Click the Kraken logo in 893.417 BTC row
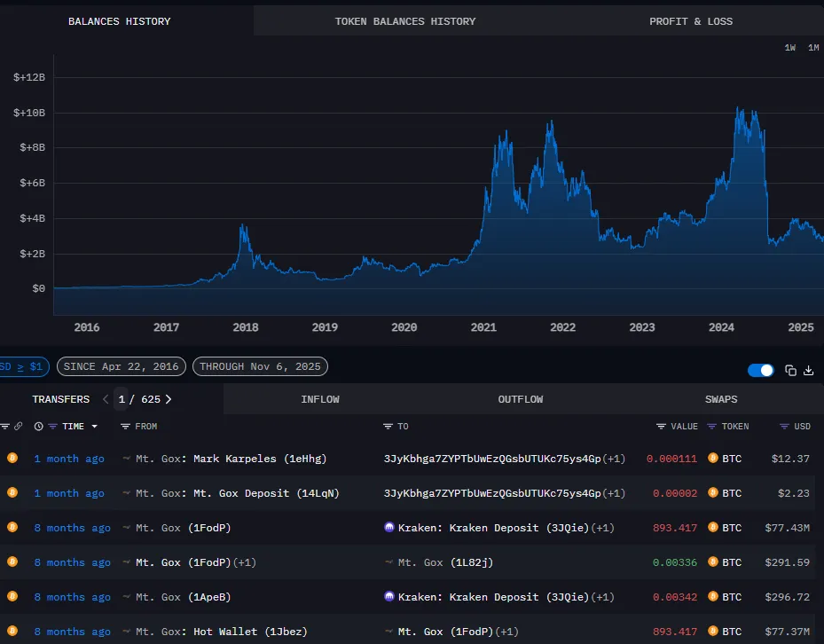824x644 pixels. 388,528
